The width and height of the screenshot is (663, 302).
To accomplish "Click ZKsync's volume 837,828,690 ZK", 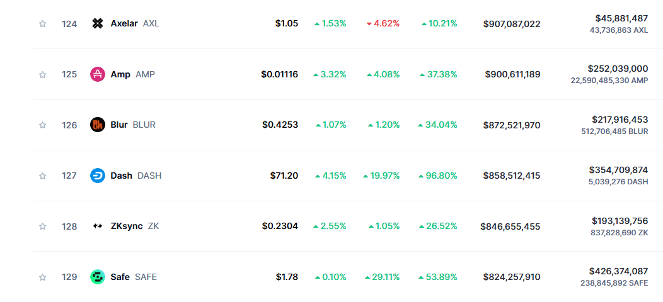I will tap(620, 233).
